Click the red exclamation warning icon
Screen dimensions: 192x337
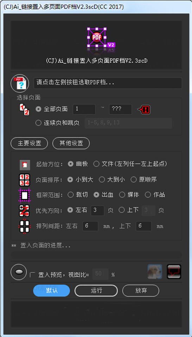tap(144, 110)
